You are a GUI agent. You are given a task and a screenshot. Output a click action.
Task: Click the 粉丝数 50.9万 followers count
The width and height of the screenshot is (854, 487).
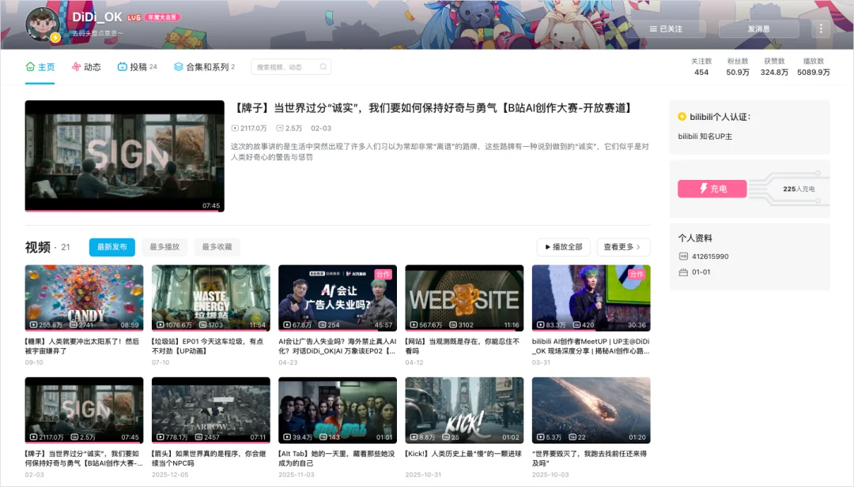[738, 67]
